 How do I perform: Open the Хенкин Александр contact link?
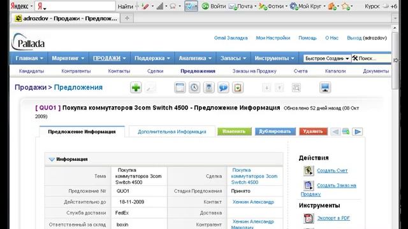(x=253, y=202)
